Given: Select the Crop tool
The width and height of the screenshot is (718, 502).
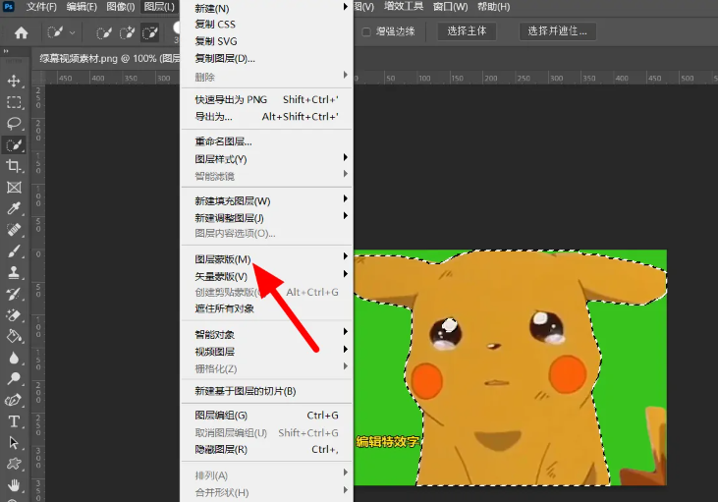Looking at the screenshot, I should [x=15, y=166].
